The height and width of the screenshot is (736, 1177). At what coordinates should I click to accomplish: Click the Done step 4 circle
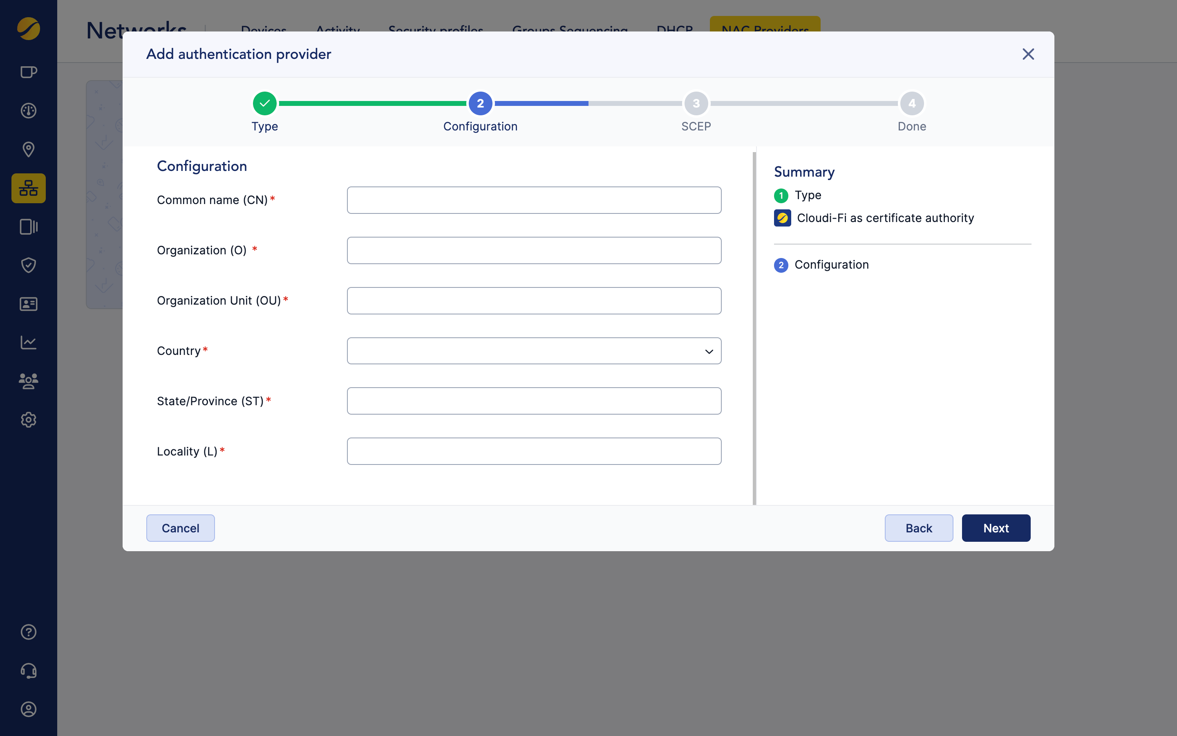[911, 103]
